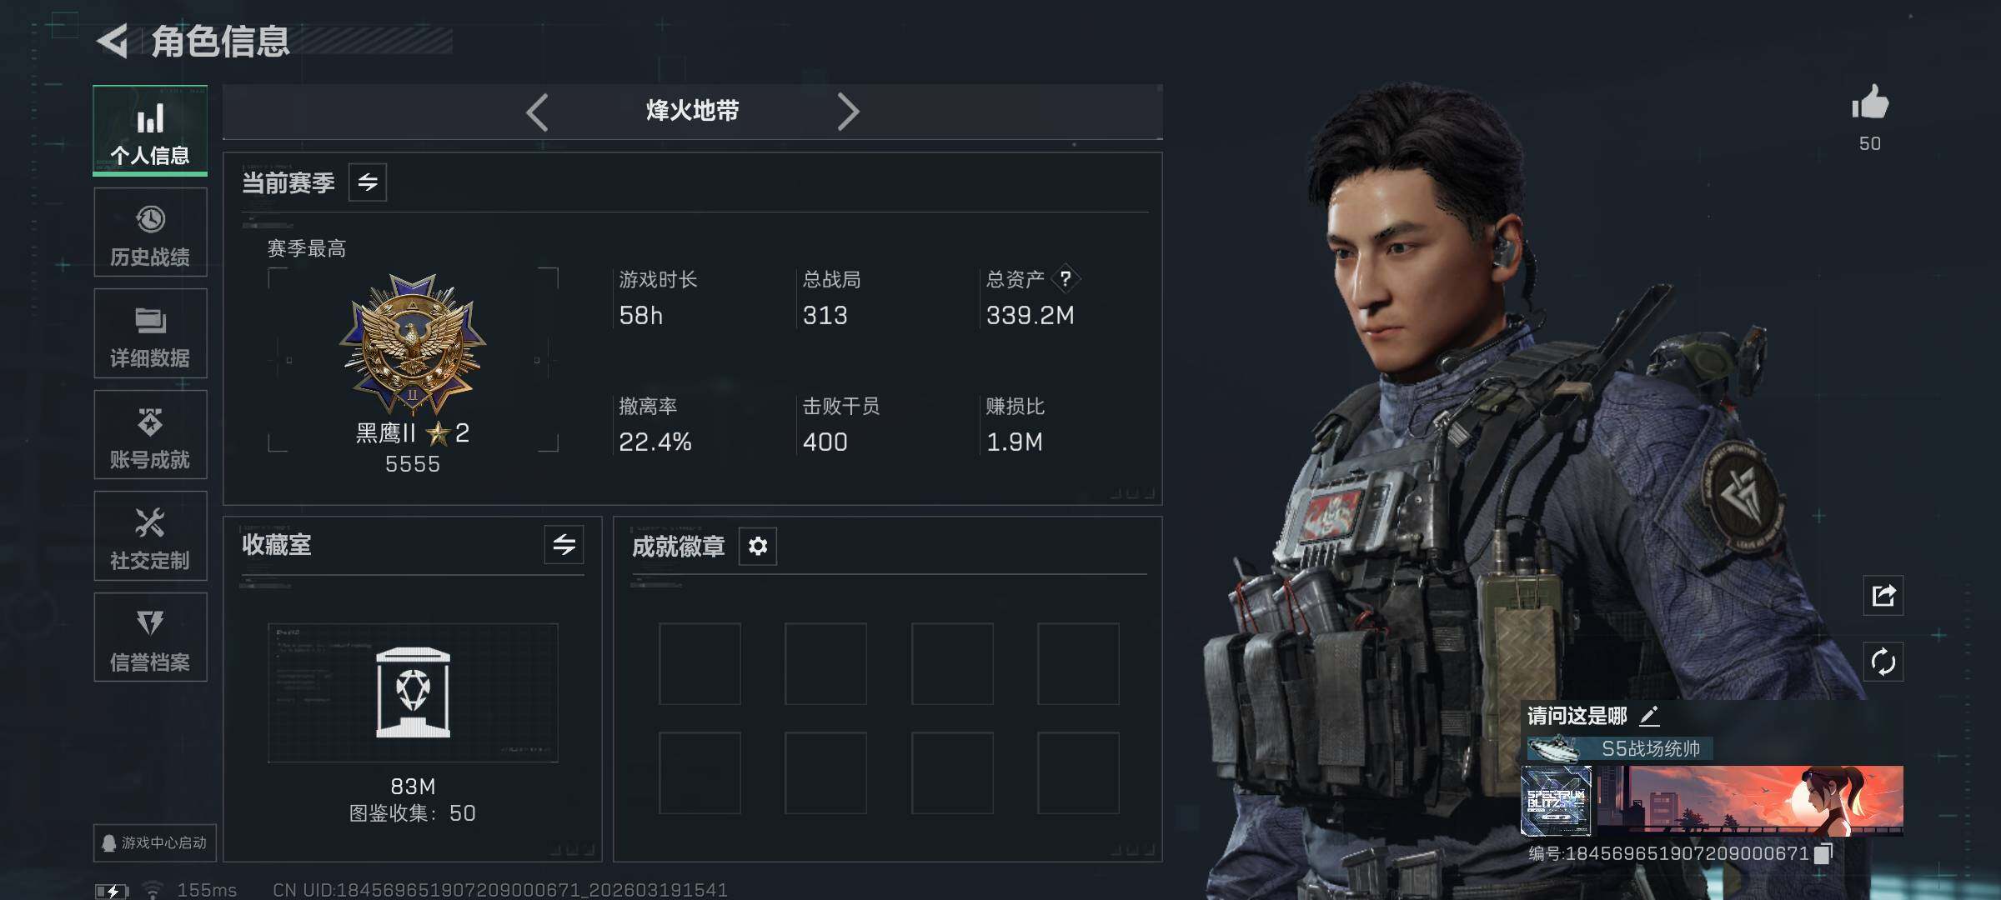The height and width of the screenshot is (900, 2001).
Task: Open the collection room showcase thumbnail
Action: (413, 692)
